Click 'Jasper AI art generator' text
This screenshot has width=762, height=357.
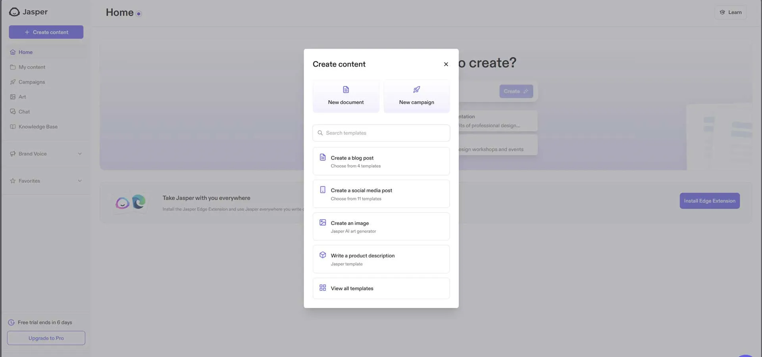[353, 231]
